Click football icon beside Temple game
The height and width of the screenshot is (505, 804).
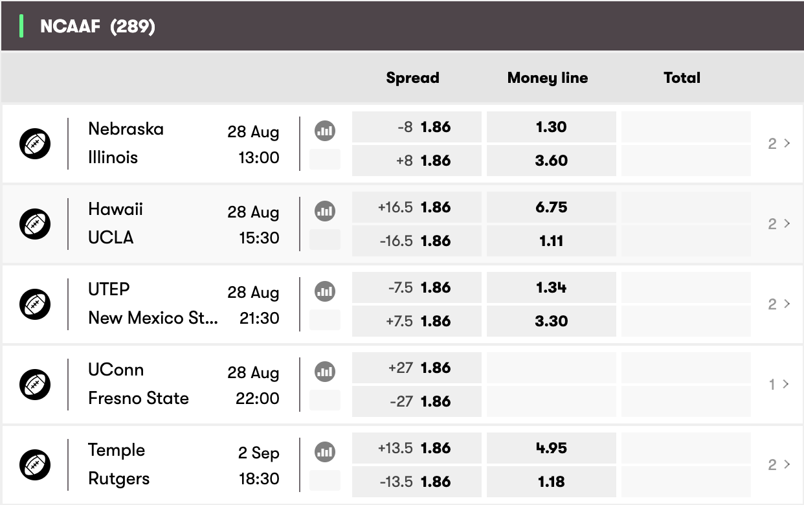[x=35, y=465]
